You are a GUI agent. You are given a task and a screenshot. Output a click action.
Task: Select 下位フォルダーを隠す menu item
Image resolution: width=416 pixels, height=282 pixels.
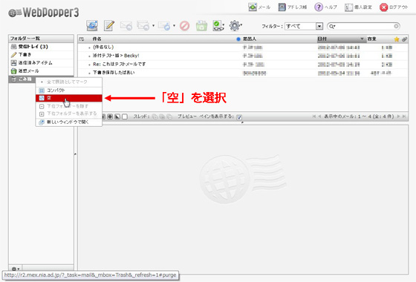[x=68, y=106]
